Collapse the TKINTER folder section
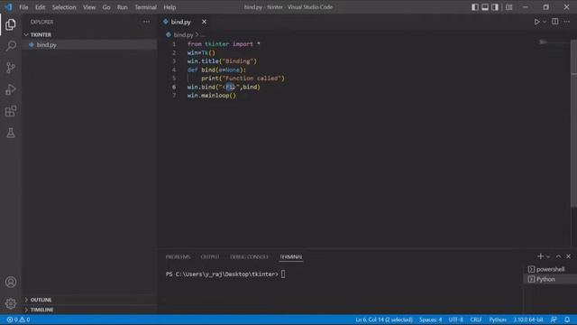This screenshot has height=325, width=577. point(90,34)
